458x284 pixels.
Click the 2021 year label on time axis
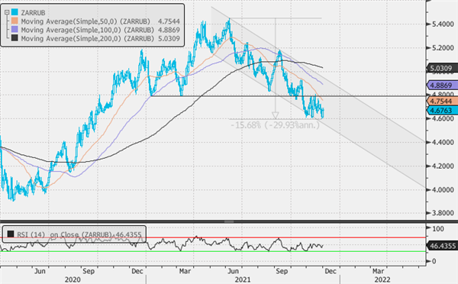(x=243, y=279)
